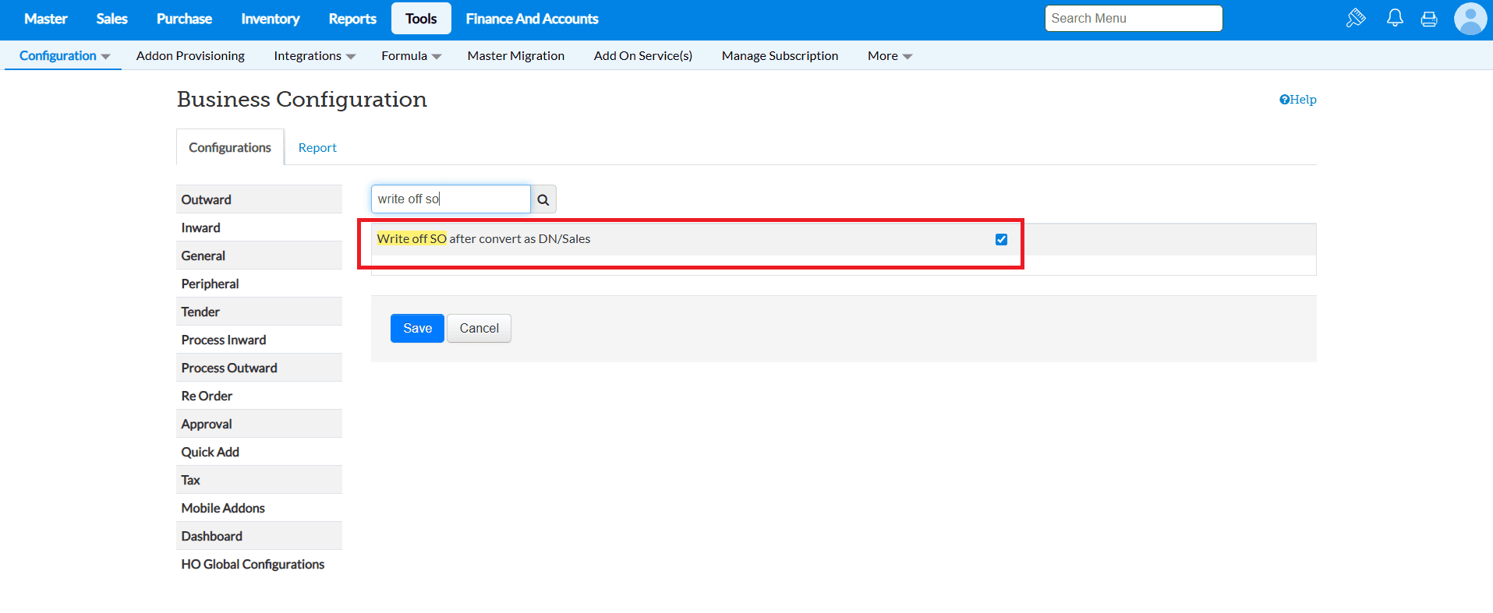The height and width of the screenshot is (613, 1493).
Task: Expand the Integrations dropdown
Action: coord(314,56)
